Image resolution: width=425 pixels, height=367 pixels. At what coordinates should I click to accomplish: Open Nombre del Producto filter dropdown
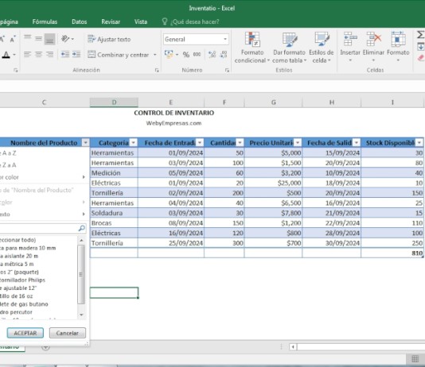[x=85, y=142]
